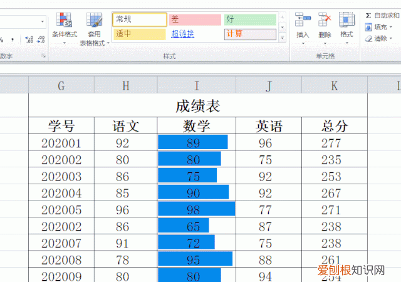Apply the 适中 yellow cell style
Image resolution: width=401 pixels, height=282 pixels.
point(140,34)
